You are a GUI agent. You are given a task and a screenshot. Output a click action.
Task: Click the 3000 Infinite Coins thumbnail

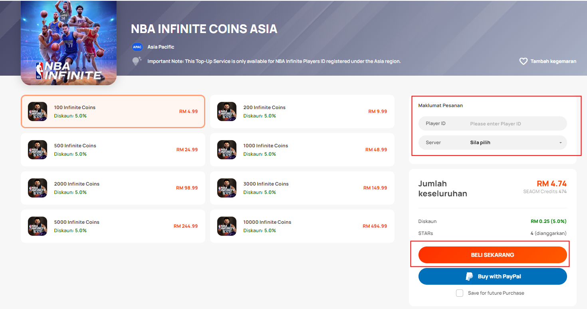(227, 188)
